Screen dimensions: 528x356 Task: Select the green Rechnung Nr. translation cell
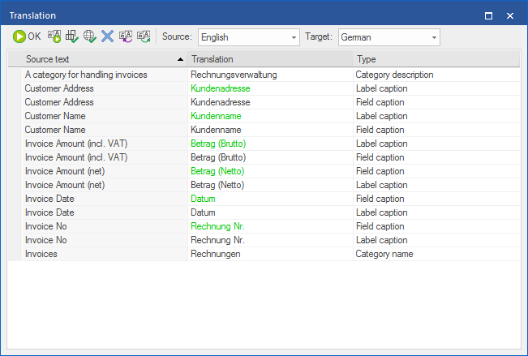point(217,226)
